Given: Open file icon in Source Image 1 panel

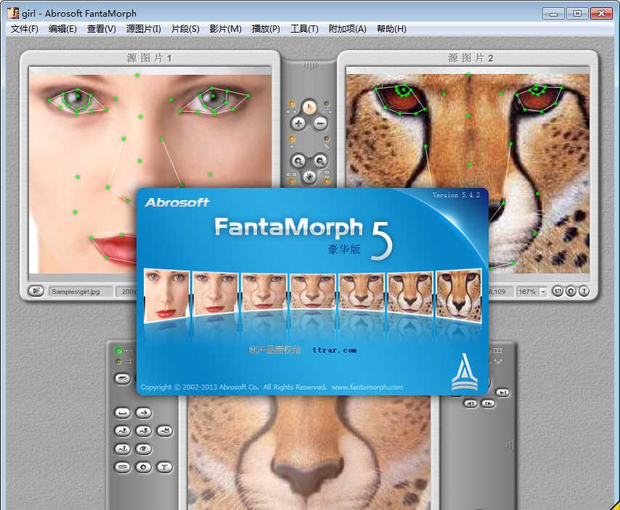Looking at the screenshot, I should 36,291.
